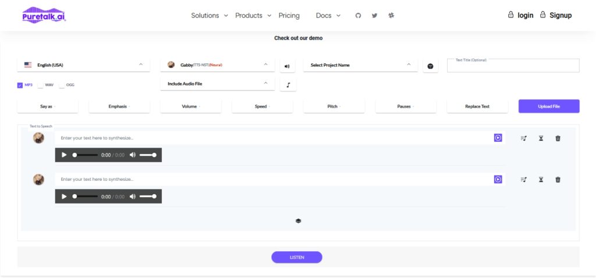Mute the first audio player
This screenshot has height=278, width=596.
tap(133, 155)
